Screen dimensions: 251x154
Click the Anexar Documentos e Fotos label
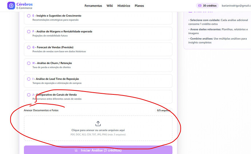coord(41,110)
